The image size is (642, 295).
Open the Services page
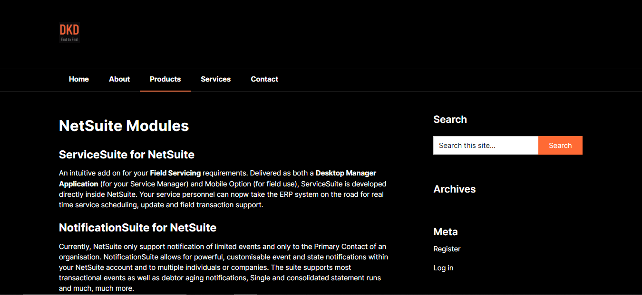pyautogui.click(x=215, y=79)
